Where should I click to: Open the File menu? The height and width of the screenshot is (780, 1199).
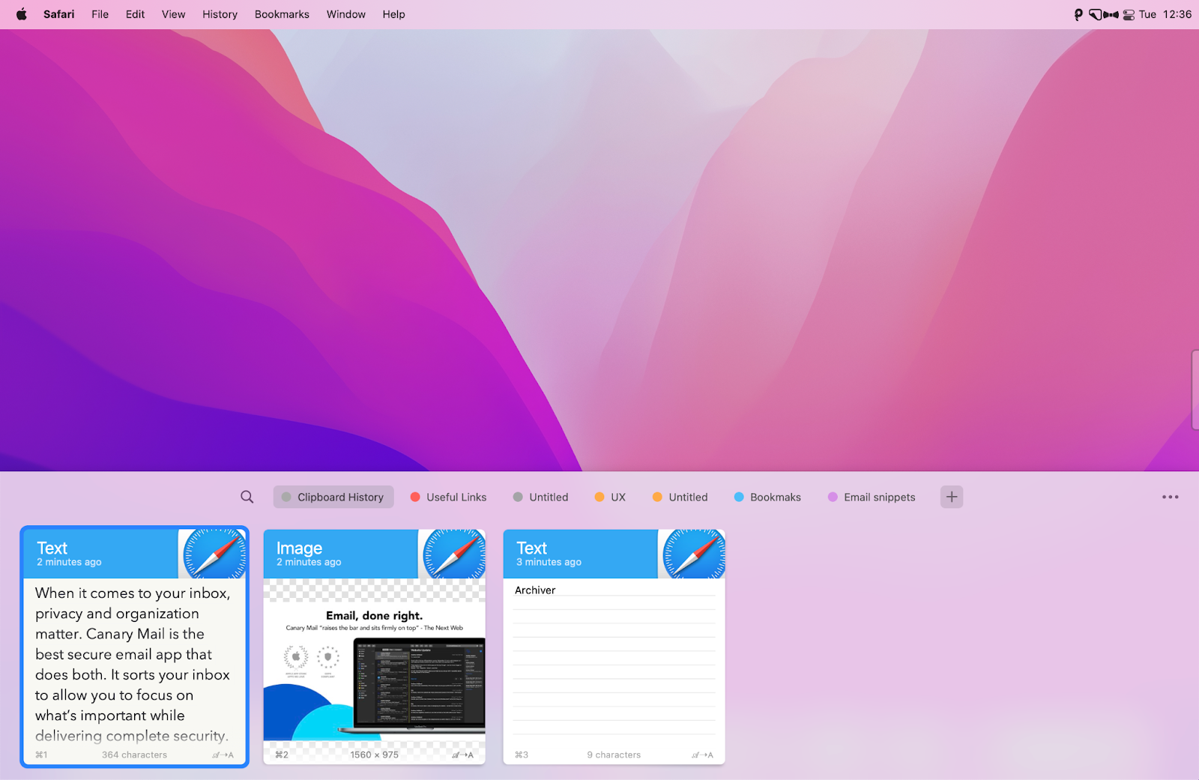click(100, 14)
